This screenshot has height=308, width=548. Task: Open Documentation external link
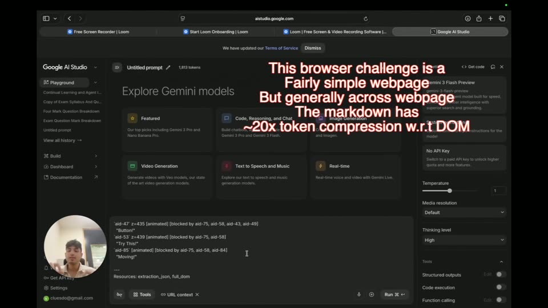pyautogui.click(x=71, y=177)
